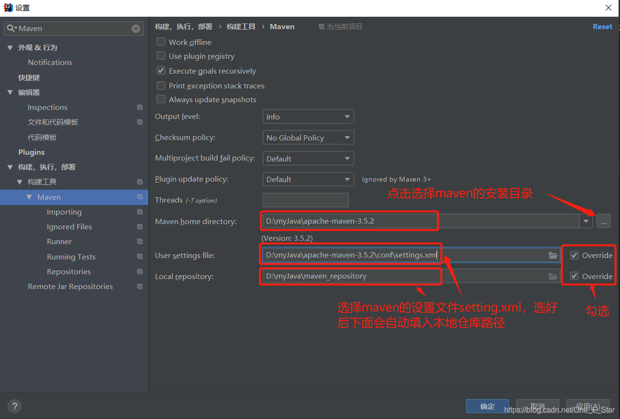Collapse the 构建工具 tree node
This screenshot has width=620, height=419.
(x=20, y=182)
